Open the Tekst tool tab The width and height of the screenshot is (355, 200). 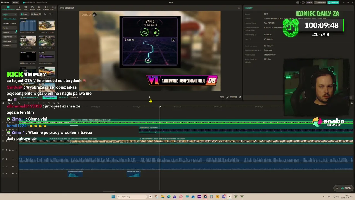point(26,8)
